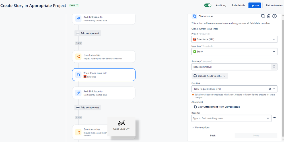
Task: Click link icon in second Link issue card
Action: 78,93
